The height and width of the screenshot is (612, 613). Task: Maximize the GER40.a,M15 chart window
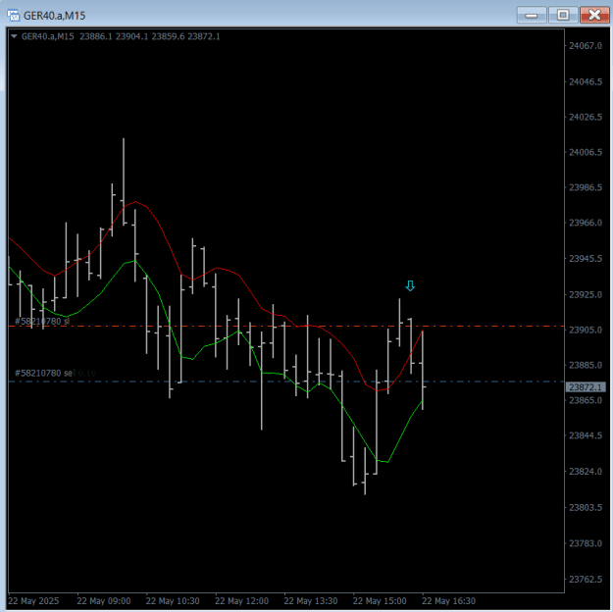point(563,16)
